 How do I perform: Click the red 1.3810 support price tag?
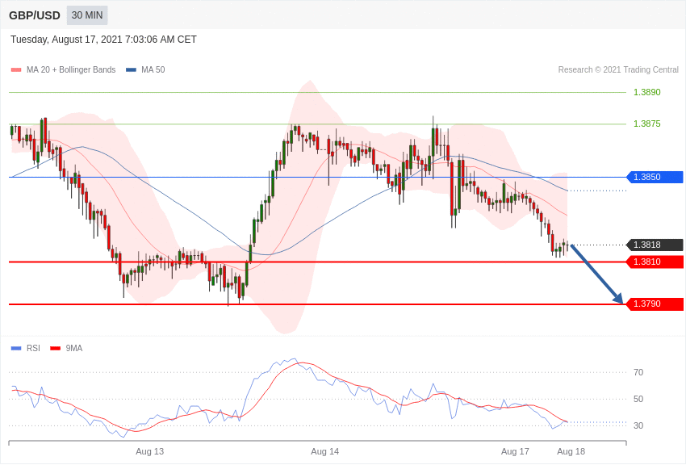[655, 262]
